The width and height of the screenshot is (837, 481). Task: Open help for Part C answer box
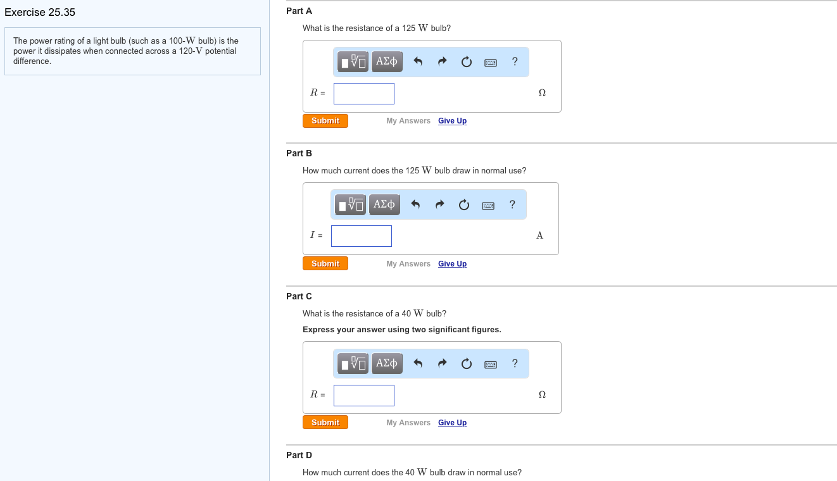coord(515,363)
